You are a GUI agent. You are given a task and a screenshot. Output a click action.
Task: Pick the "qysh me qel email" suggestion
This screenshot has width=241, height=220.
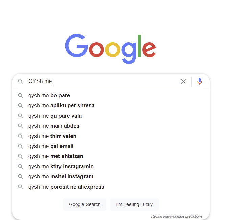(x=51, y=146)
